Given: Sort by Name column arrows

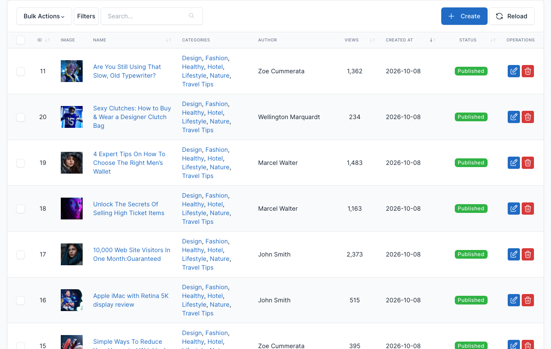Looking at the screenshot, I should 169,40.
